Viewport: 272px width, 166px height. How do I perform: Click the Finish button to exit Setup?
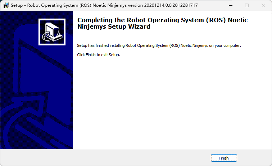224,158
